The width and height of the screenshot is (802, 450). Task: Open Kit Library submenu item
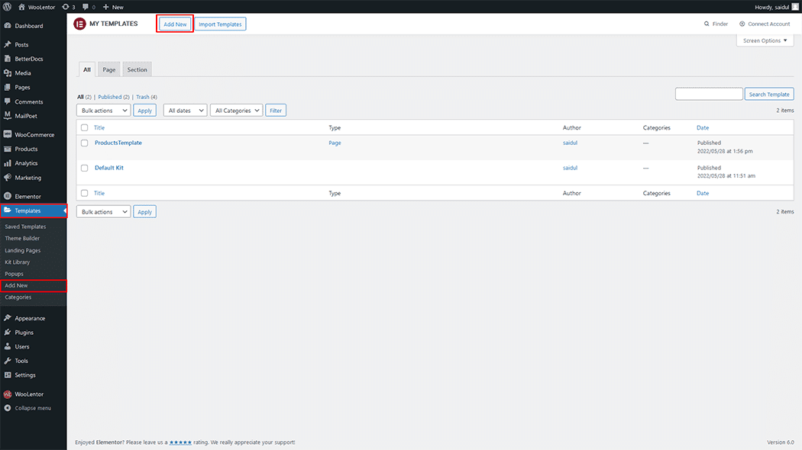[18, 262]
